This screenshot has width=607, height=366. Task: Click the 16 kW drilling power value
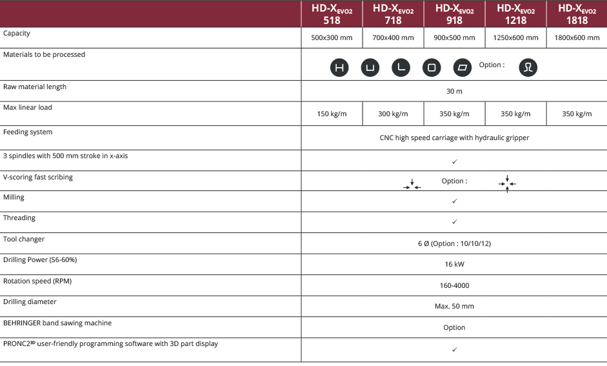454,264
